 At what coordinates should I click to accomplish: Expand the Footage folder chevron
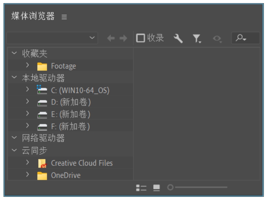[x=27, y=65]
